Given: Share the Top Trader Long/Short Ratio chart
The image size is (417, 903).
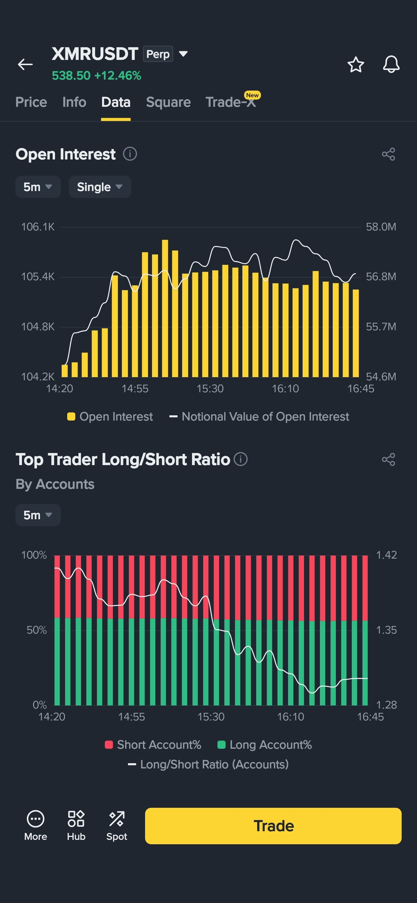Looking at the screenshot, I should (x=388, y=459).
